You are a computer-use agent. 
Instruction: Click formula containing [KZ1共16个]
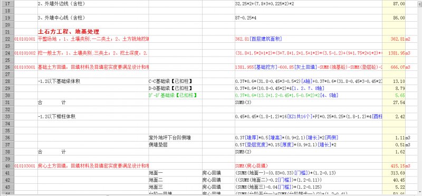[309, 117]
